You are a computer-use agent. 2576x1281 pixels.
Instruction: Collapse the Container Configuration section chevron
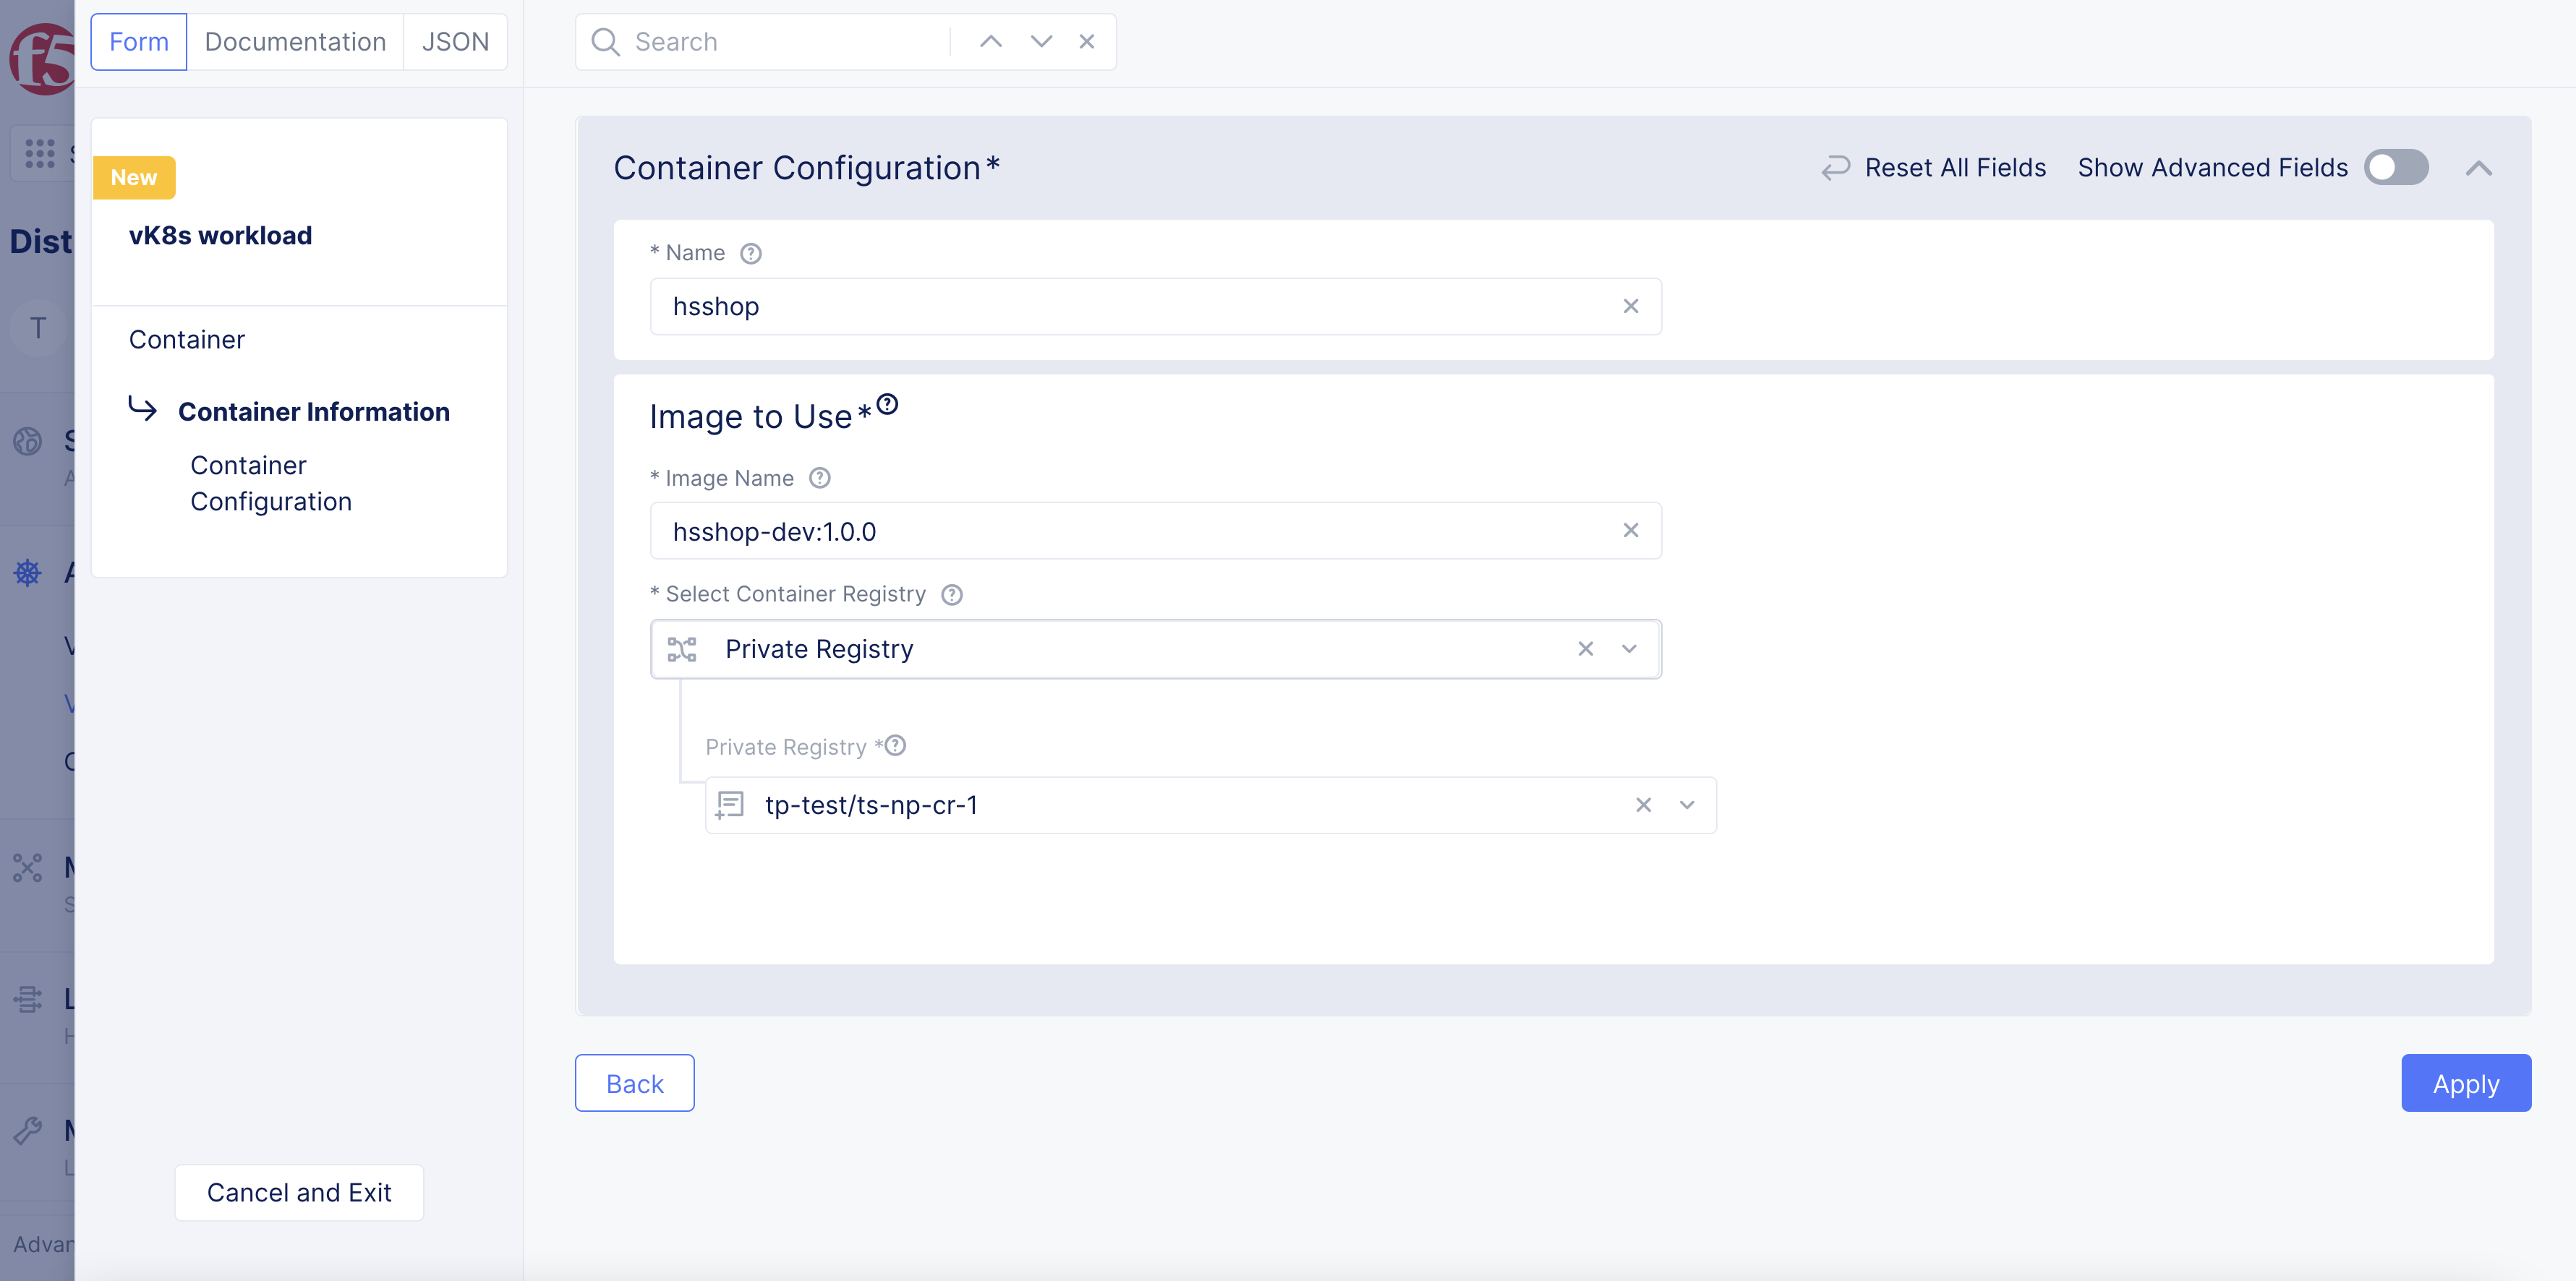click(x=2480, y=167)
